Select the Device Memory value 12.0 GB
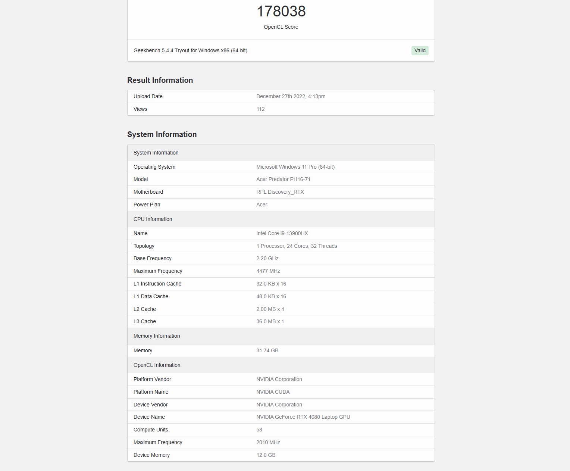 point(266,455)
